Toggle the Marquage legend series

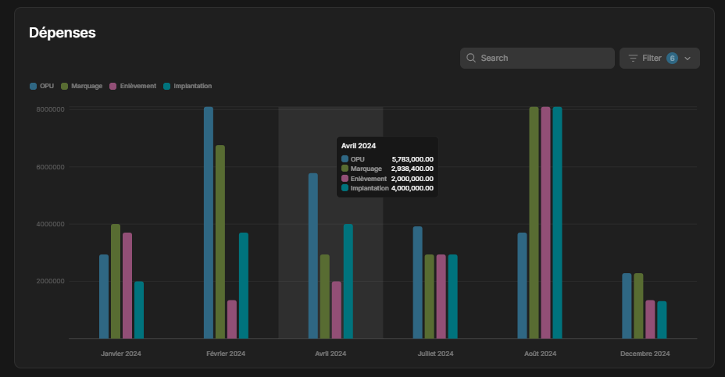(82, 86)
